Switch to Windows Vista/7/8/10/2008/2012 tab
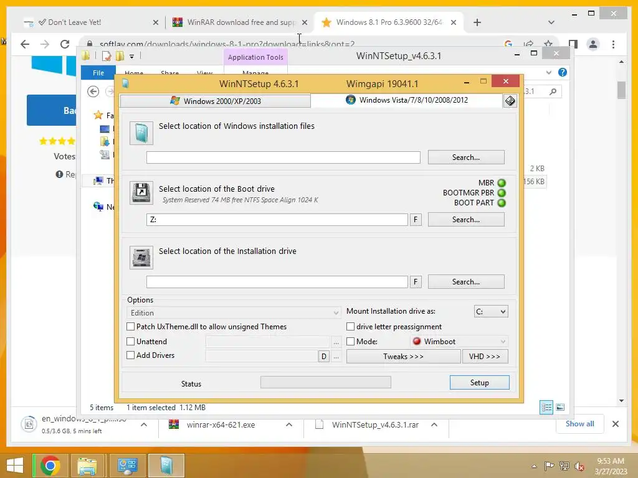638x478 pixels. [x=406, y=100]
